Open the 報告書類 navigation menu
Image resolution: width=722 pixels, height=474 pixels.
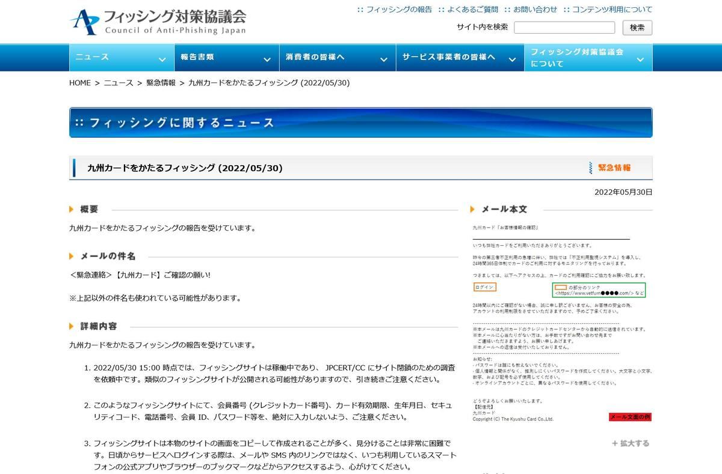point(226,58)
